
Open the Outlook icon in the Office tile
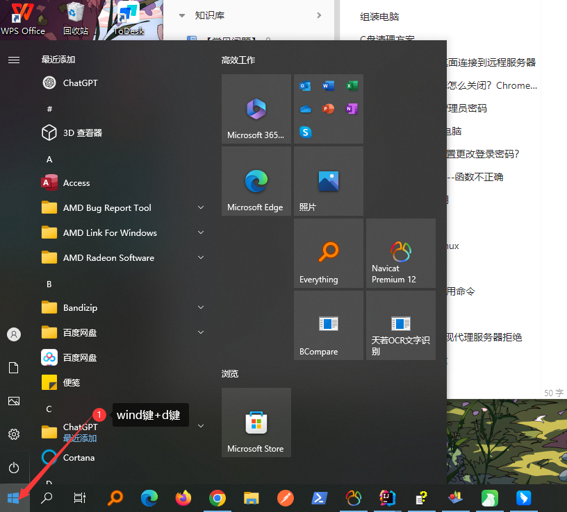tap(305, 86)
